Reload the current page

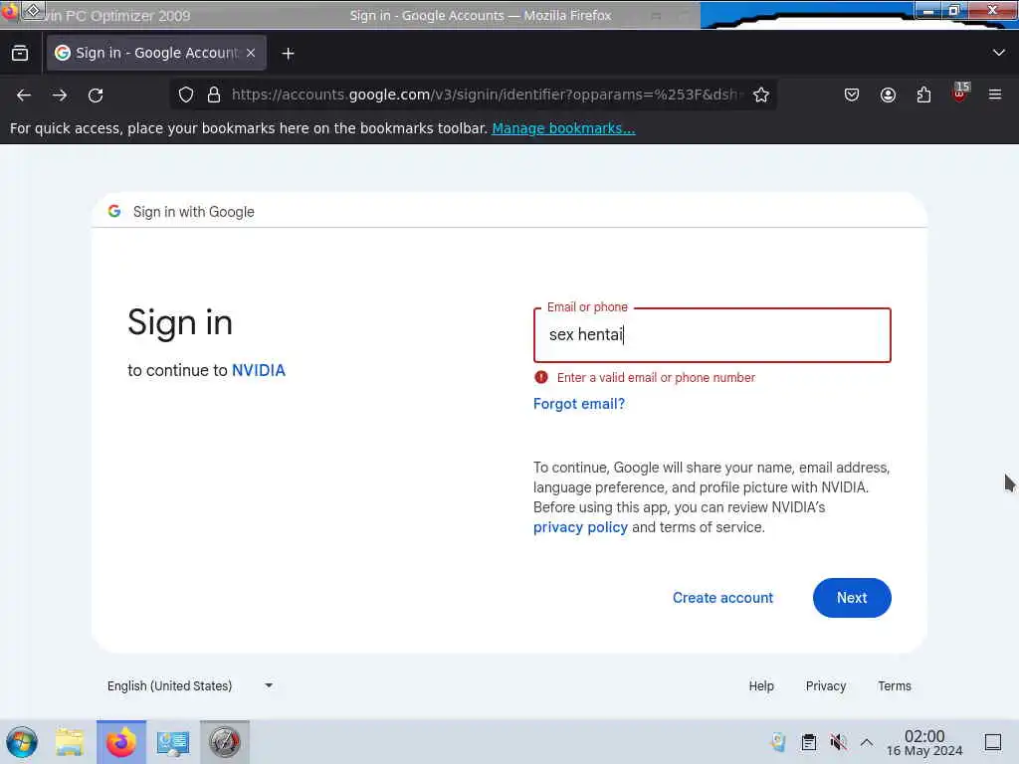(96, 95)
